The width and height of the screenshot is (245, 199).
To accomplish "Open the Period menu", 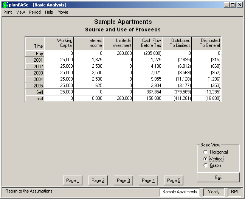I will click(x=35, y=12).
